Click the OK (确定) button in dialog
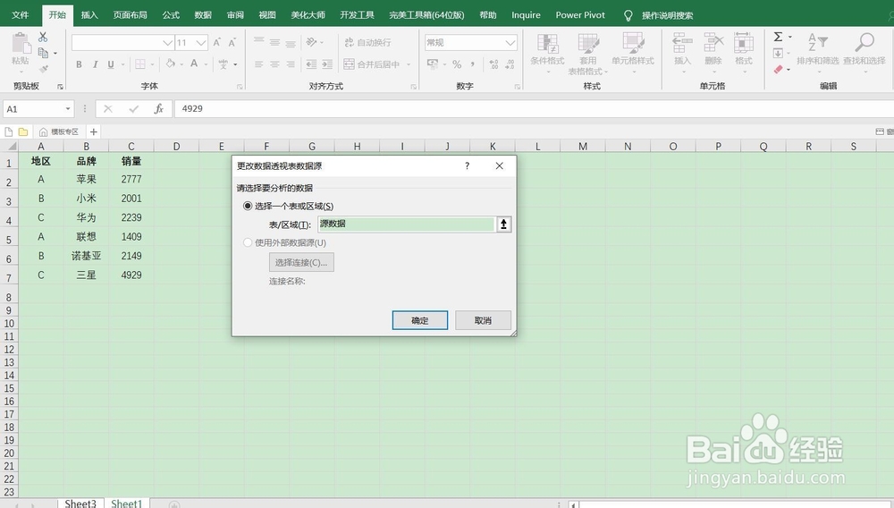Viewport: 894px width, 508px height. [419, 320]
